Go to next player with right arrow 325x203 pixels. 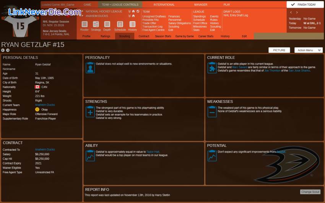pos(8,50)
